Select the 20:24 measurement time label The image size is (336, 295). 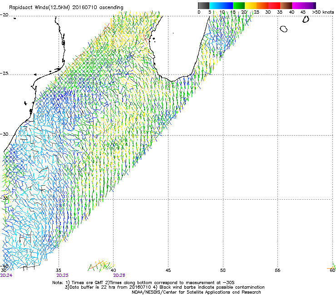tap(6, 275)
